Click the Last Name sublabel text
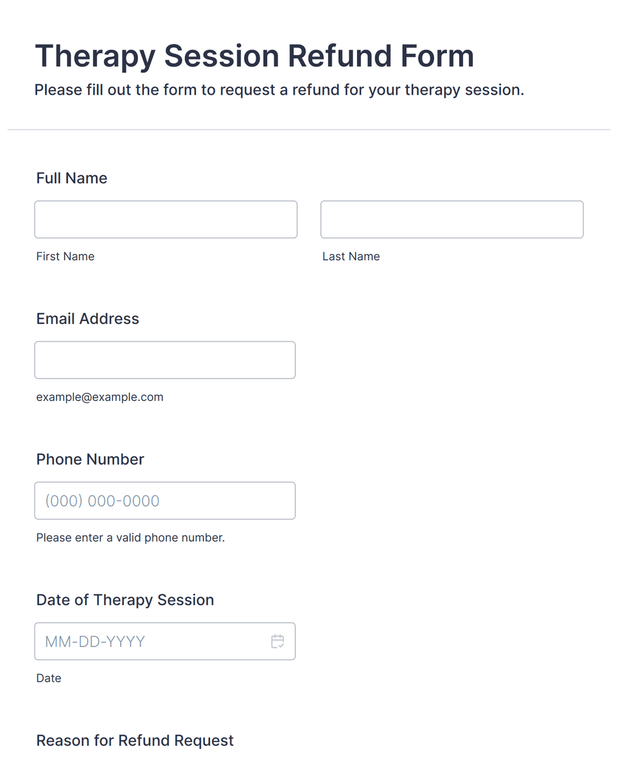This screenshot has height=760, width=618. [351, 256]
